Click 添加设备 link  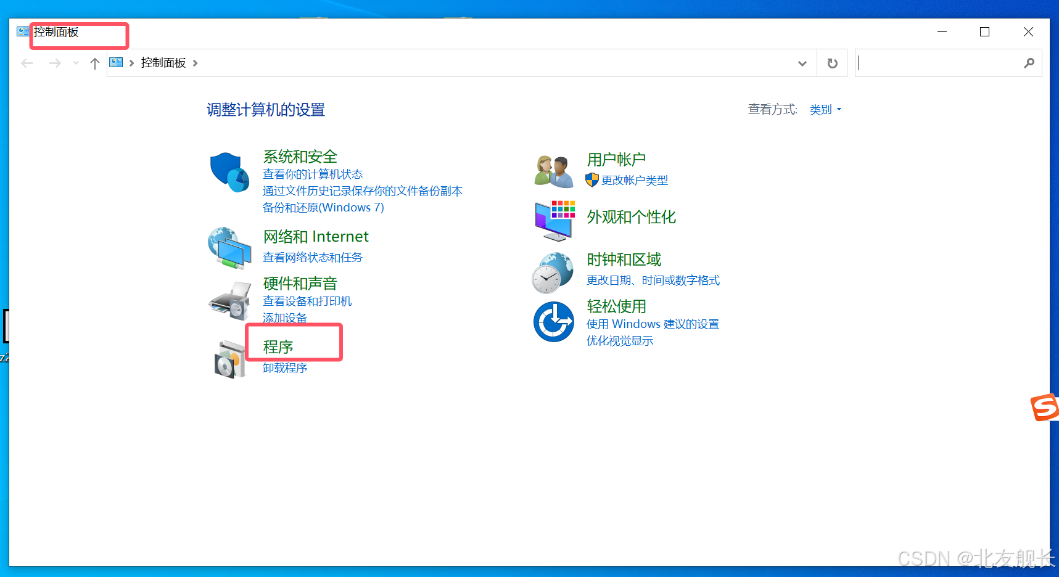click(285, 318)
